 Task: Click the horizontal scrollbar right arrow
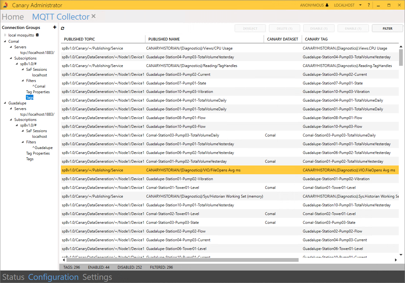tap(396, 260)
